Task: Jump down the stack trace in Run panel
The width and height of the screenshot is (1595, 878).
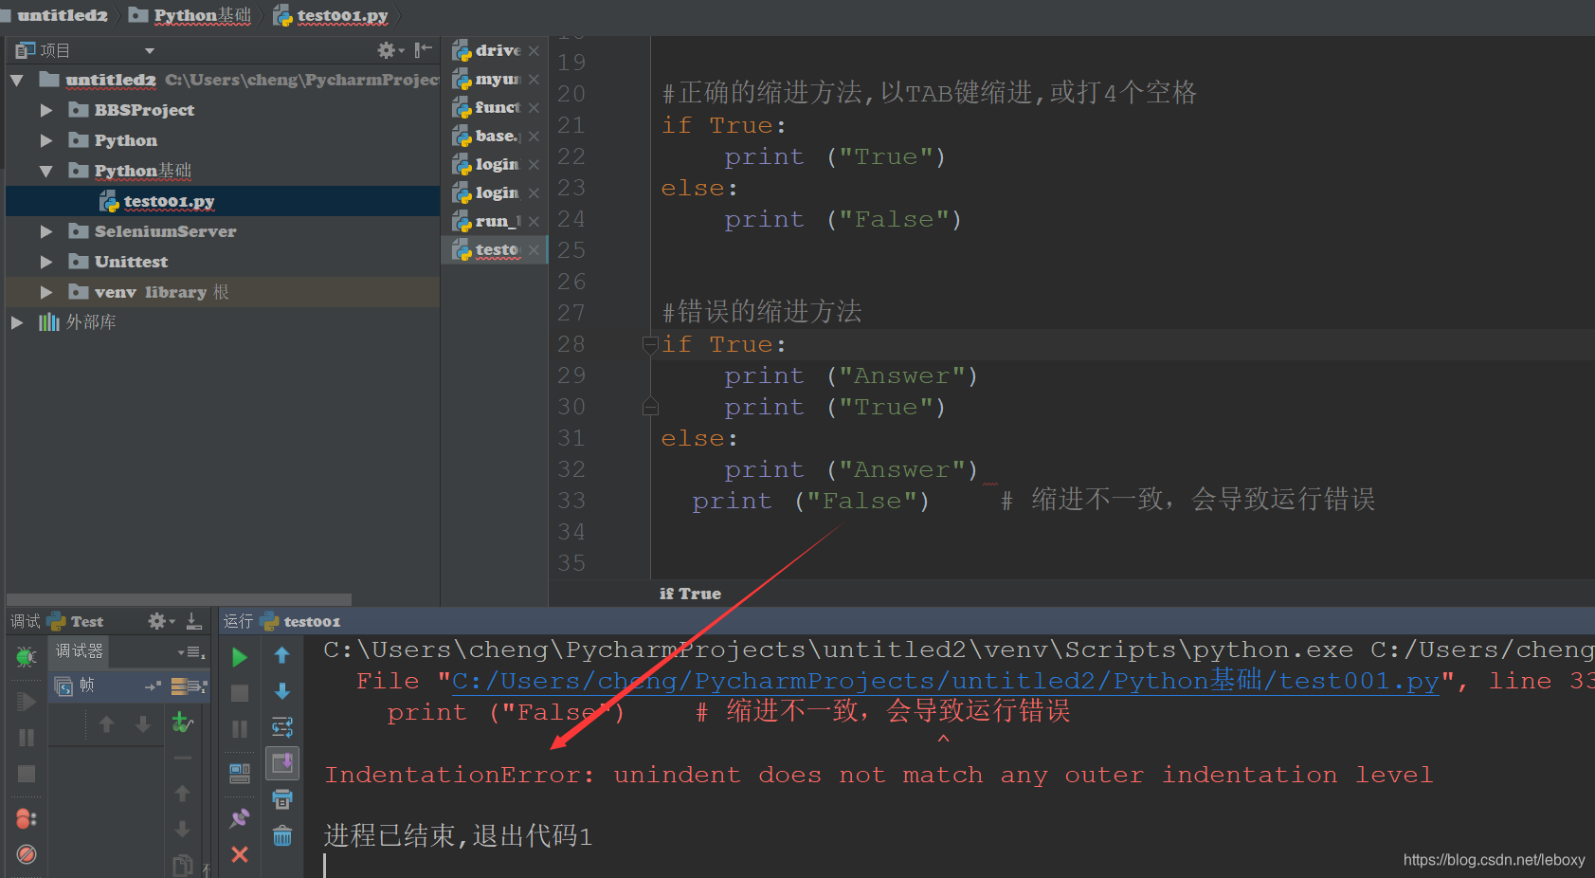Action: point(281,691)
